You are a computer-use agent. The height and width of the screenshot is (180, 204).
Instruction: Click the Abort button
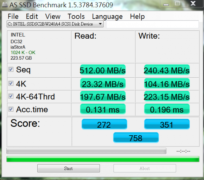[145, 168]
